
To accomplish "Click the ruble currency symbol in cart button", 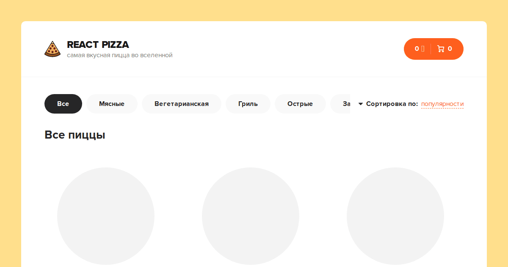I will [422, 49].
